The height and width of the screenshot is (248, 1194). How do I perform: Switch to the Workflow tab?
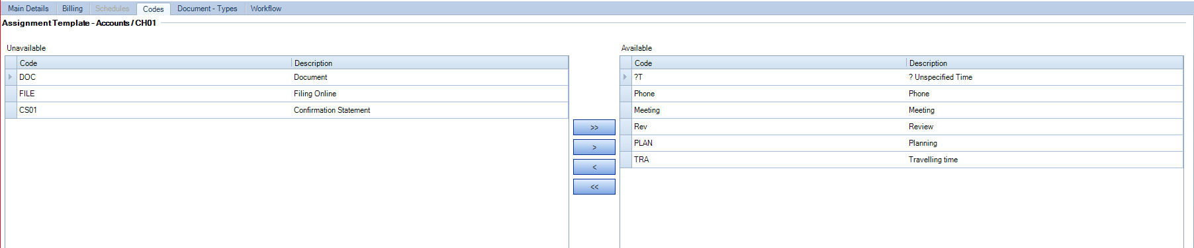[266, 9]
